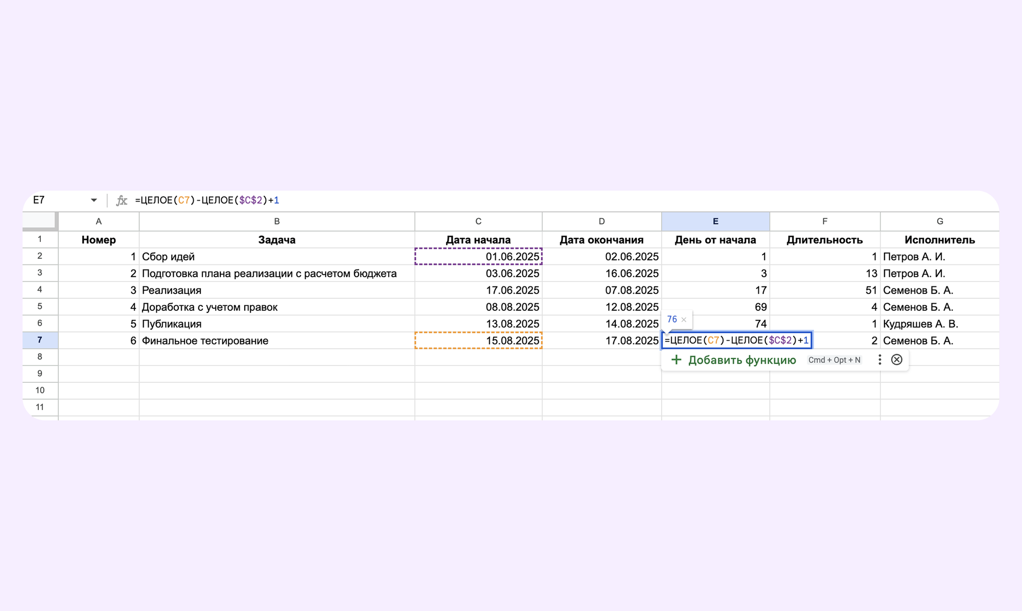Click the 14.08.2025 end date cell
Viewport: 1022px width, 611px height.
pyautogui.click(x=601, y=324)
